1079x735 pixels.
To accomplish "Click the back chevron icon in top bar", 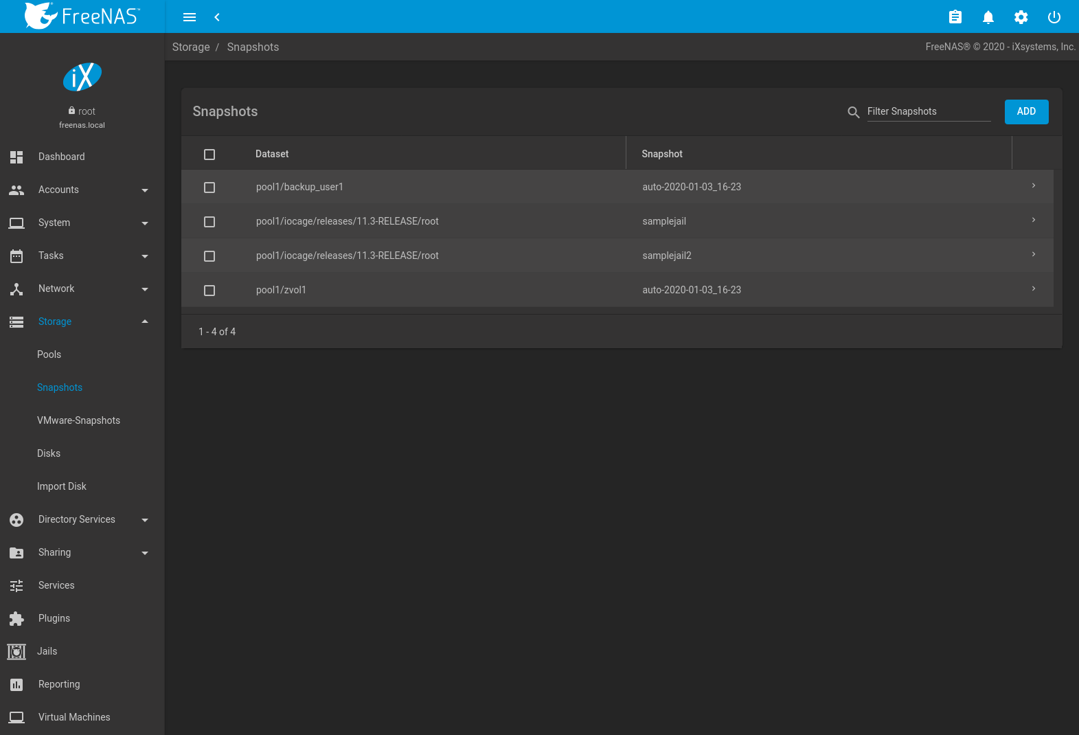I will pyautogui.click(x=217, y=17).
